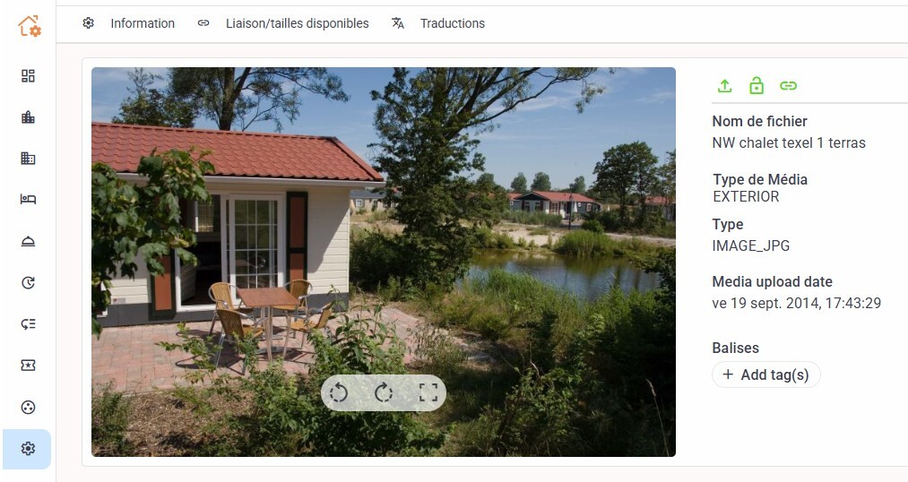Open the clock history icon in sidebar

[28, 282]
